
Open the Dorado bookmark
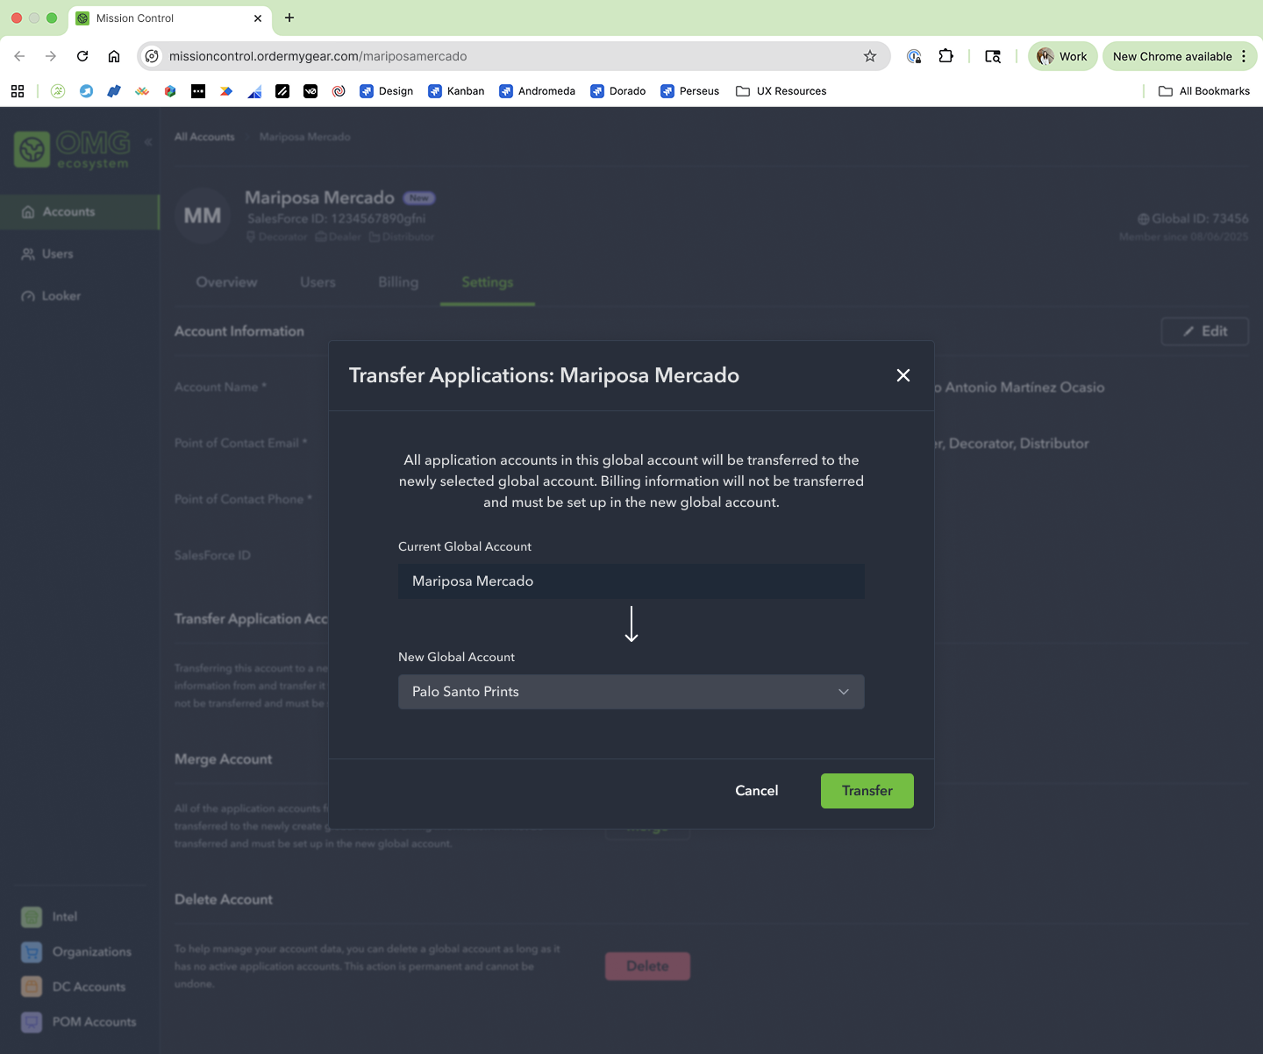tap(618, 91)
